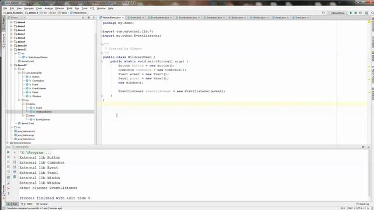Run WildcardDemo from the main toolbar

click(351, 13)
